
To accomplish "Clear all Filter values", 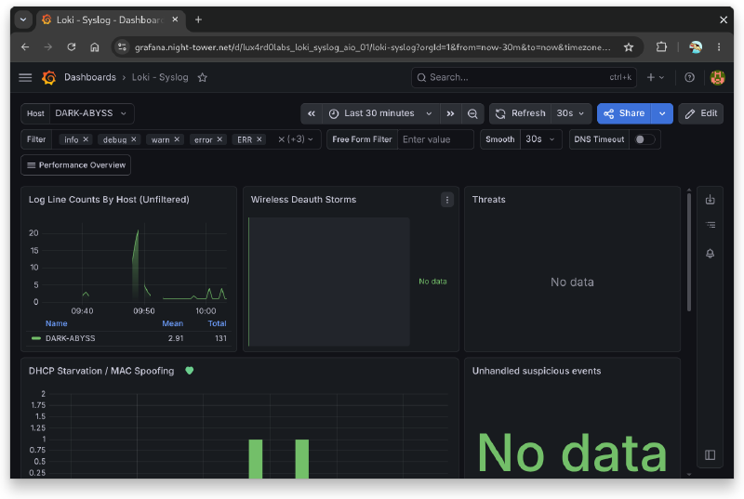I will [x=282, y=139].
